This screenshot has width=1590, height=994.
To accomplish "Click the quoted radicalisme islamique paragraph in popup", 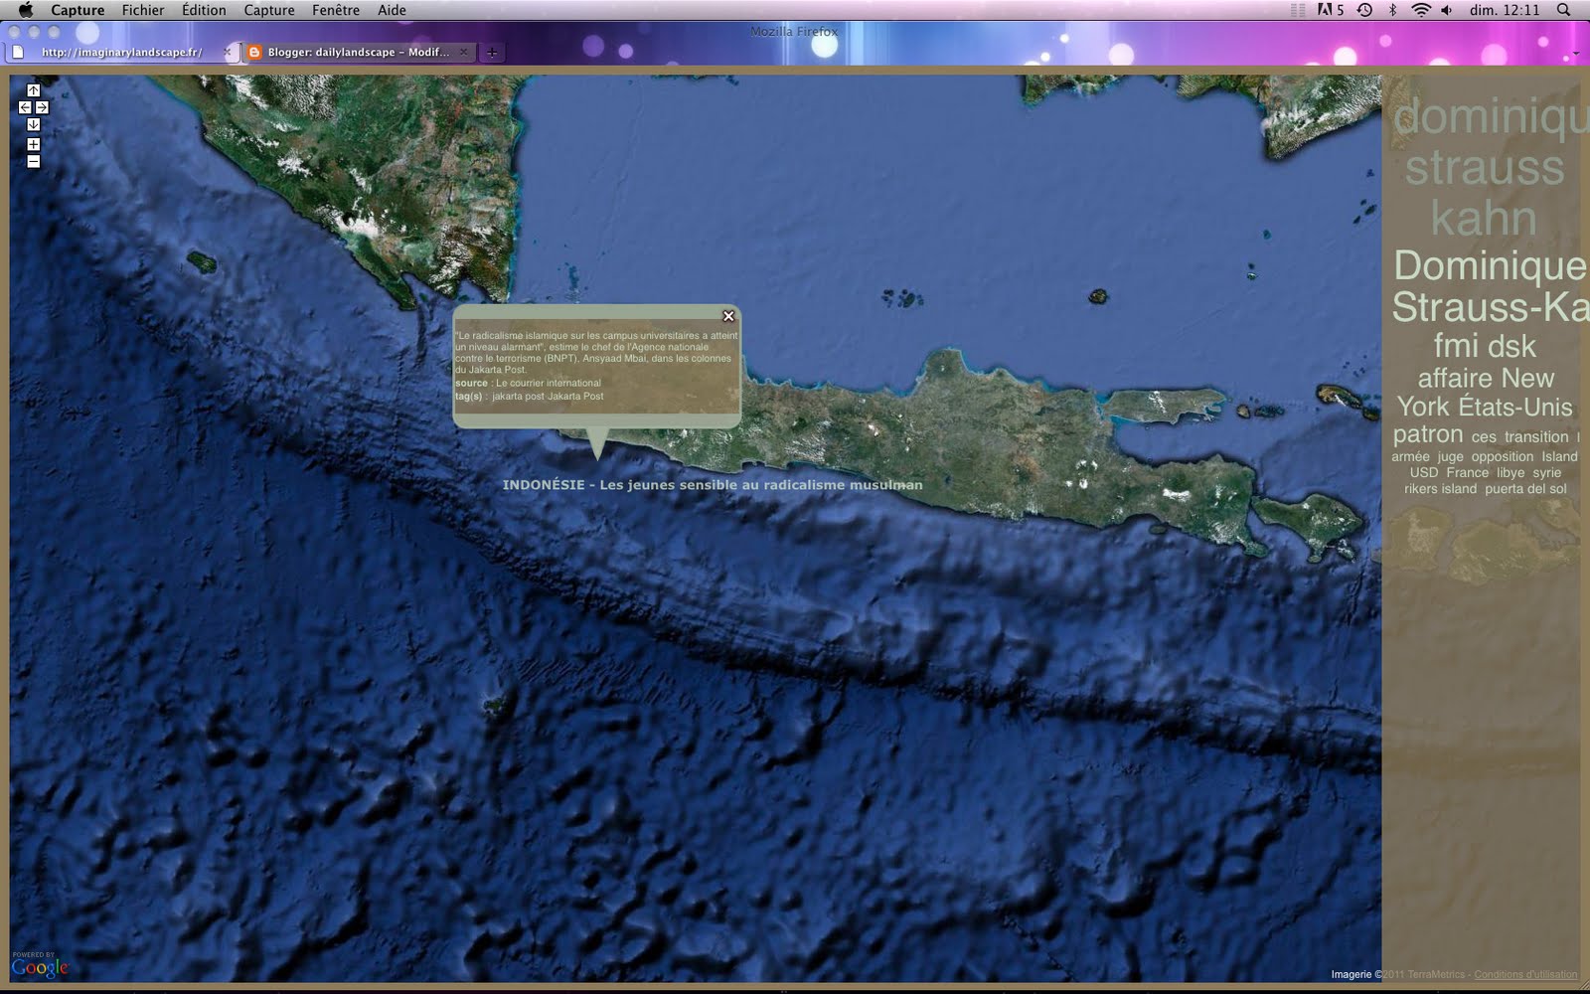I will 596,353.
